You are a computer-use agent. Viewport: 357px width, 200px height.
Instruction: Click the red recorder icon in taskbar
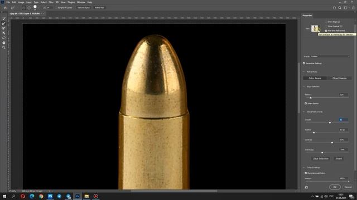(x=95, y=196)
